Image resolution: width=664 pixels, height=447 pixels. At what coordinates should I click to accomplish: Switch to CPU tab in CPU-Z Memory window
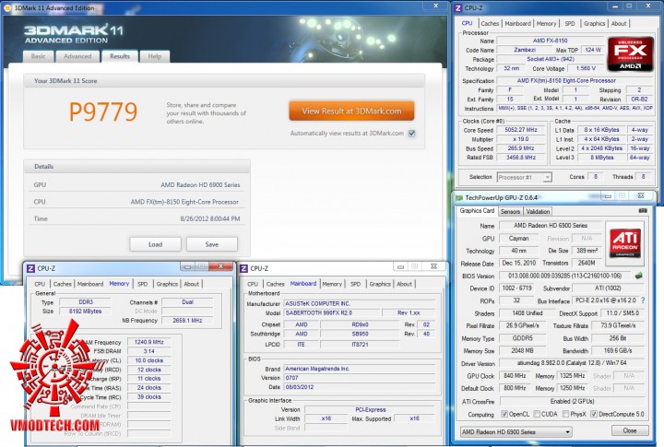tap(40, 284)
